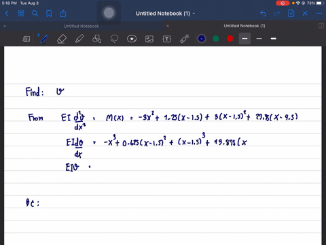Open split view panel icon
Screen dimensions: 326x245
pos(321,26)
